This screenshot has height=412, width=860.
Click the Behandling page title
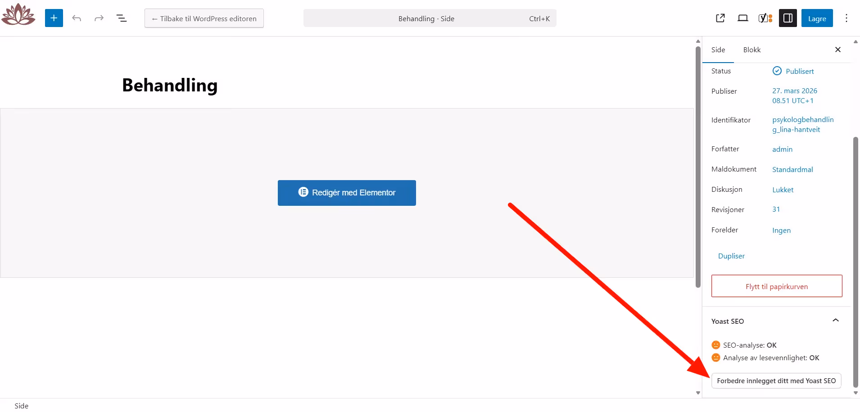point(170,85)
